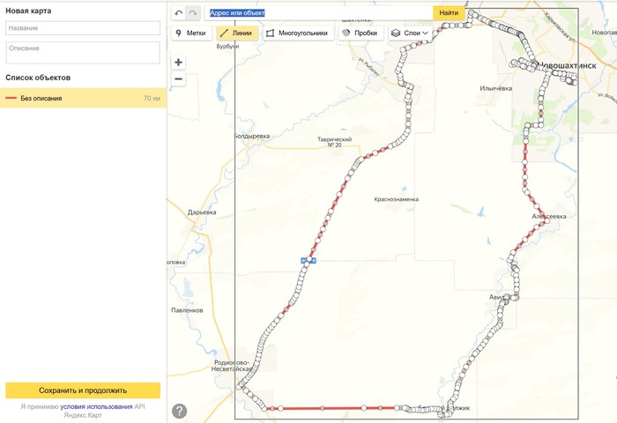Screen dimensions: 617x423
Task: Click the undo arrow button
Action: (x=179, y=13)
